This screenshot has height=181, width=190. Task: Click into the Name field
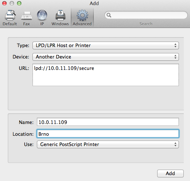(x=108, y=122)
